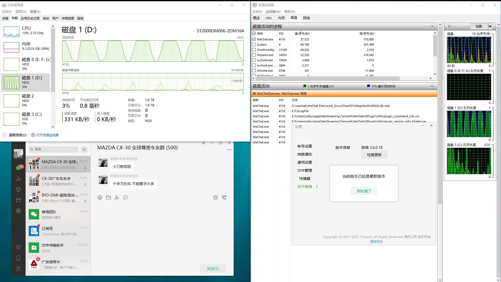Click the send file folder icon in chat toolbar
501x282 pixels.
(108, 198)
